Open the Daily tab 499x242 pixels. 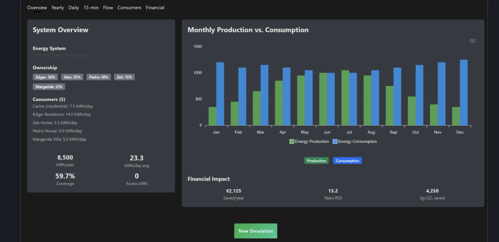[74, 8]
